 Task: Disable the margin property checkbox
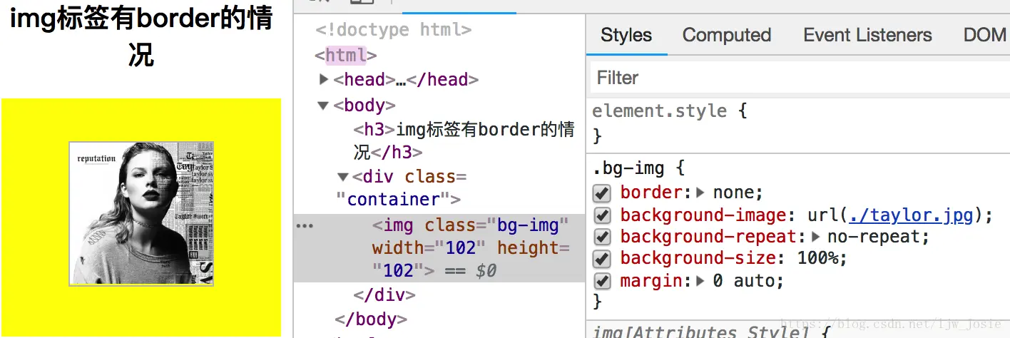point(602,281)
